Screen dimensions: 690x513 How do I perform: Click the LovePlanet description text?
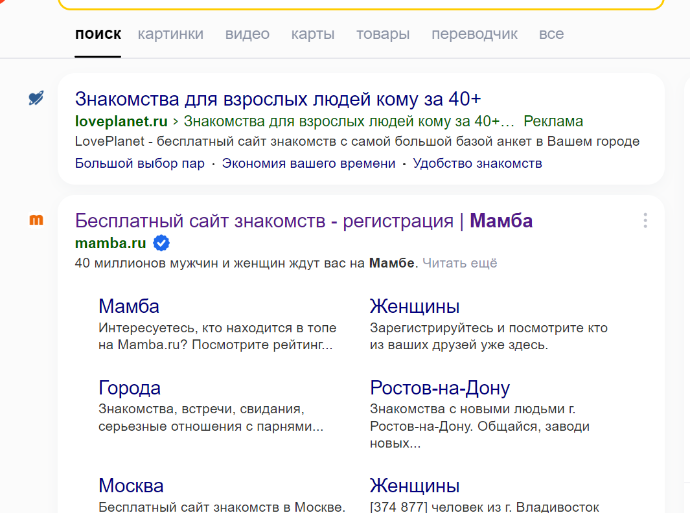click(x=357, y=141)
